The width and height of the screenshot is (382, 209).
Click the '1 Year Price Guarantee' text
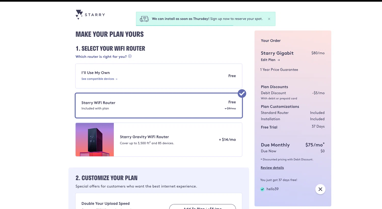pyautogui.click(x=279, y=69)
